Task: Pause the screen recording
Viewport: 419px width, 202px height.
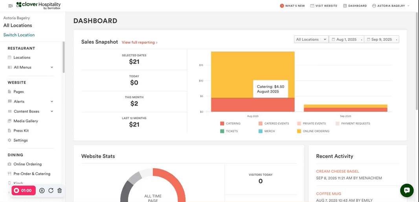Action: [42, 191]
